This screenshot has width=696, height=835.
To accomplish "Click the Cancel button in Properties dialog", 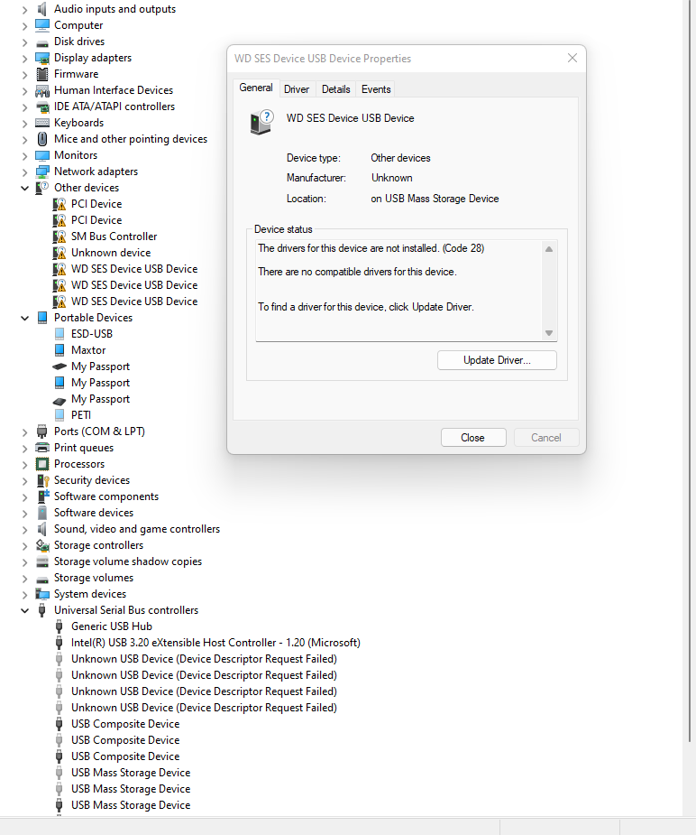I will [546, 438].
